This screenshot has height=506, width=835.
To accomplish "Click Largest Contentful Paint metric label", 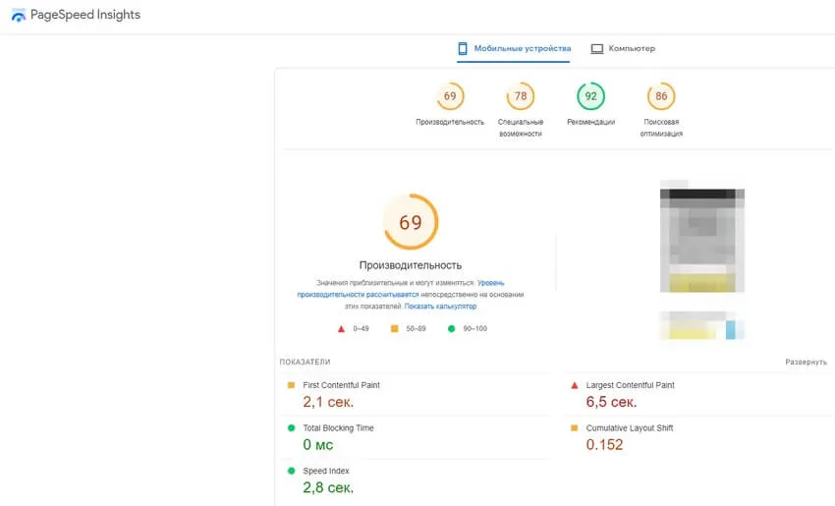I will point(630,385).
